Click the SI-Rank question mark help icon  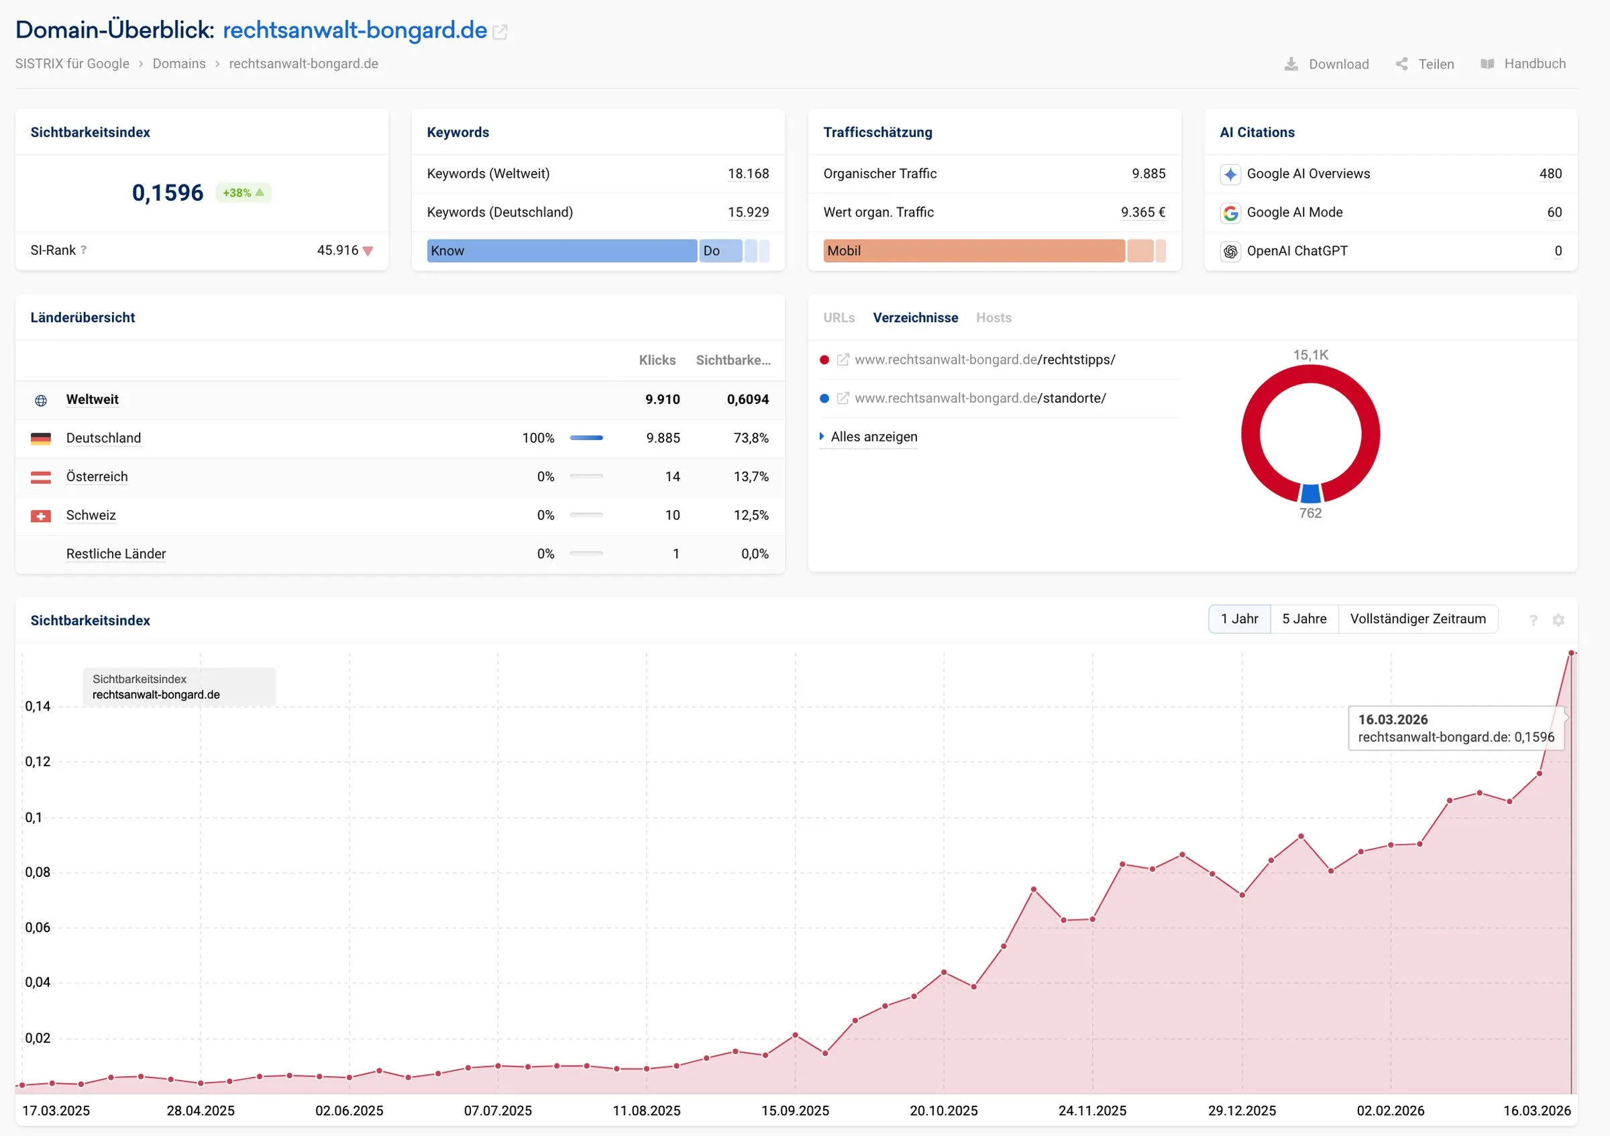(83, 250)
